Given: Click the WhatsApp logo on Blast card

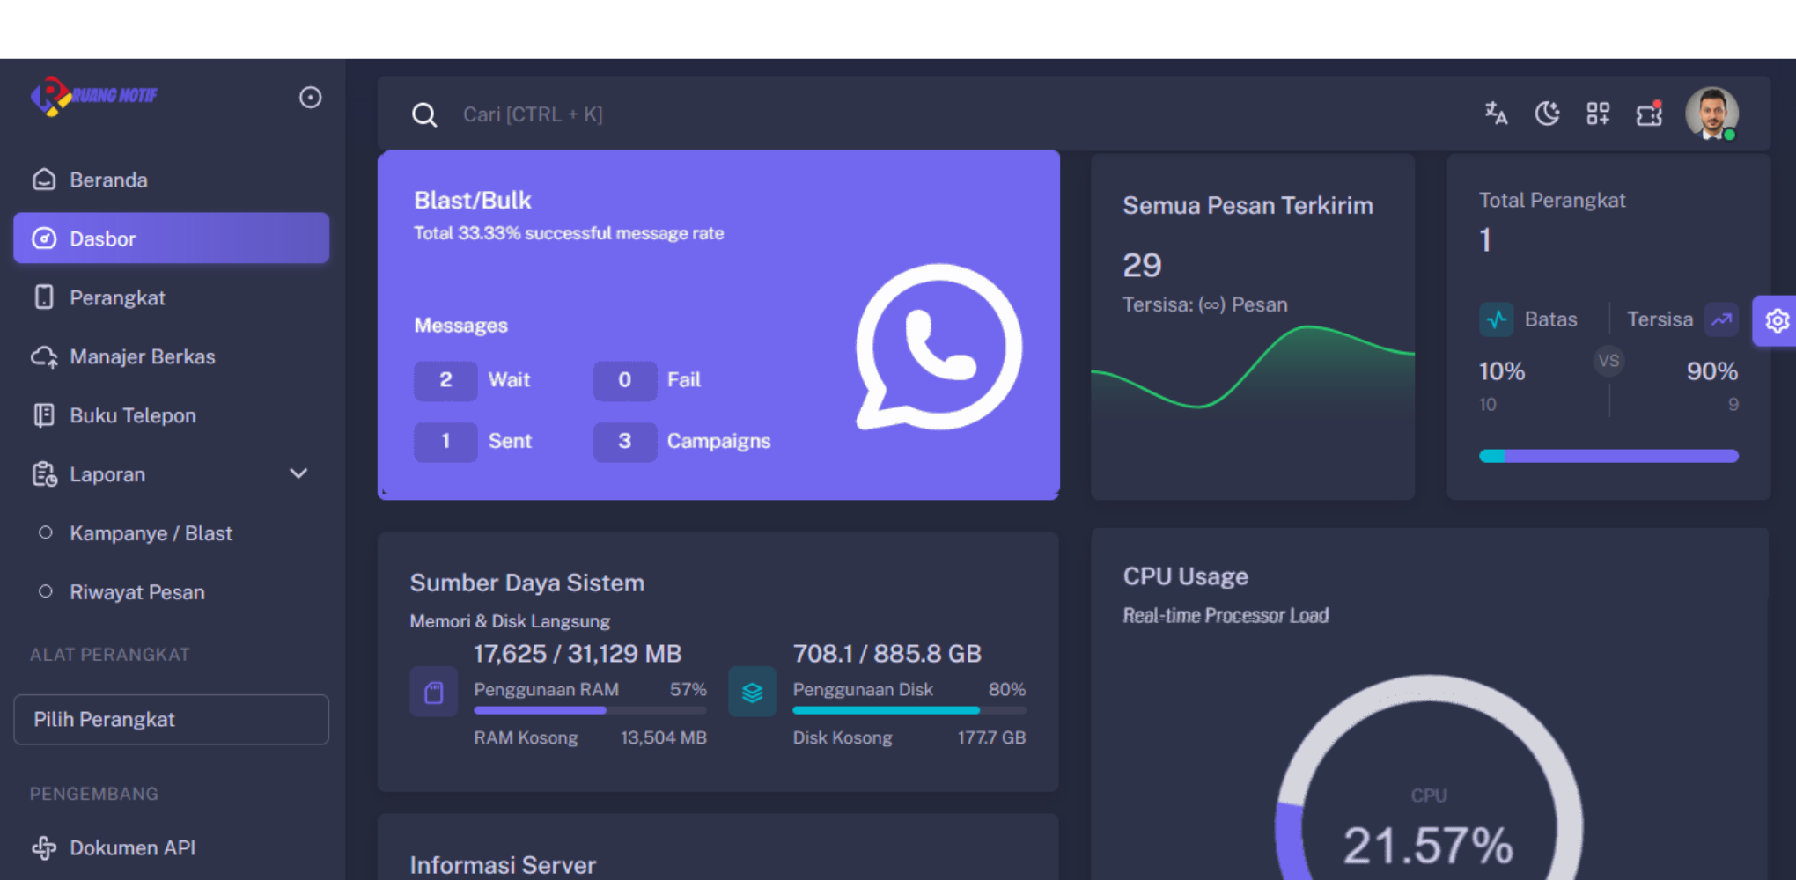Looking at the screenshot, I should [939, 347].
